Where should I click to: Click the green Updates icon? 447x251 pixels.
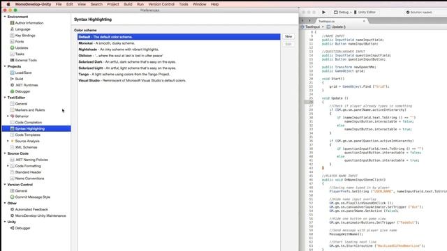(12, 48)
